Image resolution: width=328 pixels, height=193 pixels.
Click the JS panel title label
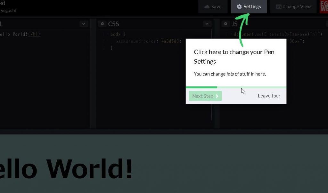(x=234, y=24)
